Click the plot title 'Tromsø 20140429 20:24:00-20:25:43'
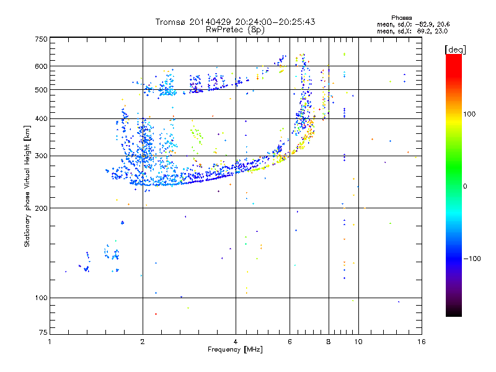The image size is (496, 372). point(235,22)
